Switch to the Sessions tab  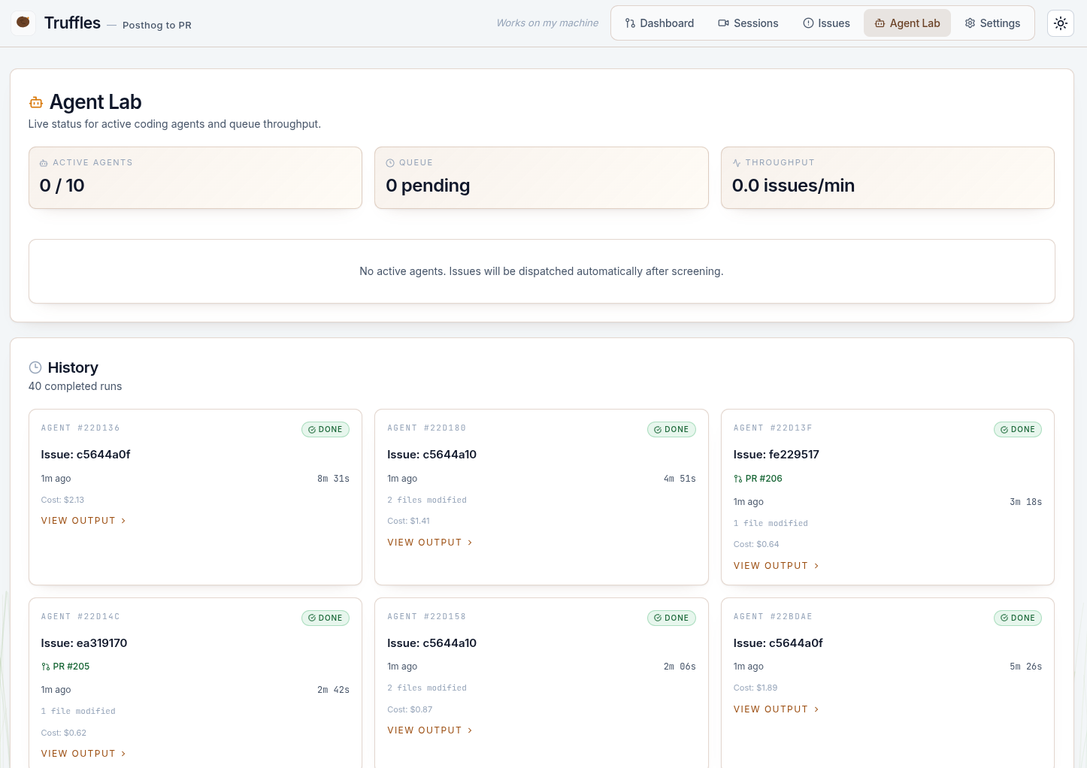[748, 23]
